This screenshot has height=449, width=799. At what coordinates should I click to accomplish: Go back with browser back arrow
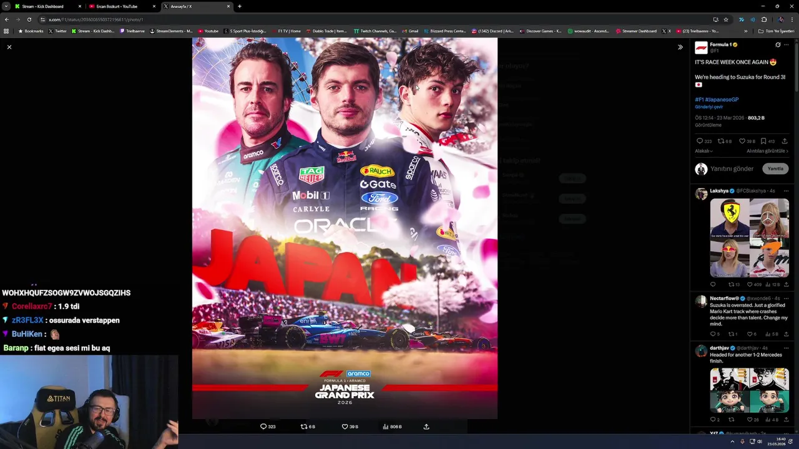pos(6,19)
